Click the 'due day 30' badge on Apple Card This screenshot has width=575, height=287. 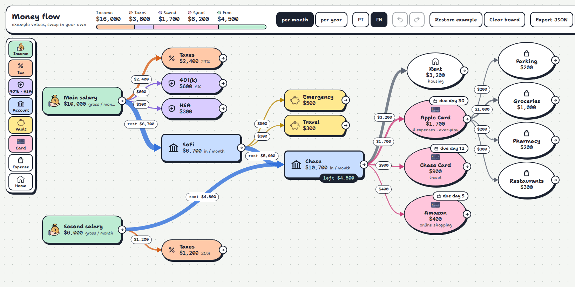(449, 101)
